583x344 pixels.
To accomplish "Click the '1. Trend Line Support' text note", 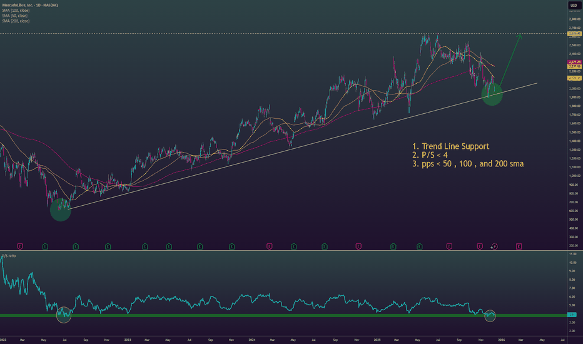I will pyautogui.click(x=450, y=146).
